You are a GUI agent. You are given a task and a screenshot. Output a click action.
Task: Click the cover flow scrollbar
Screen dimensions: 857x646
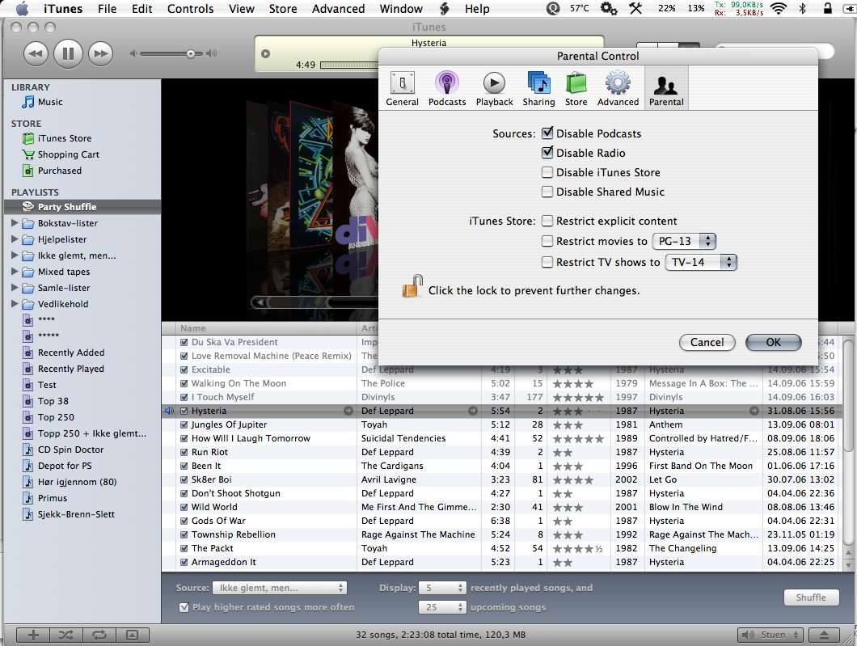coord(315,302)
